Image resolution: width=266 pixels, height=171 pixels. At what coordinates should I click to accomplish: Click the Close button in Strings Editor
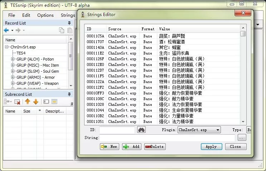tap(236, 146)
